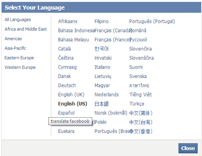
Task: Choose Polski language
Action: (x=101, y=122)
